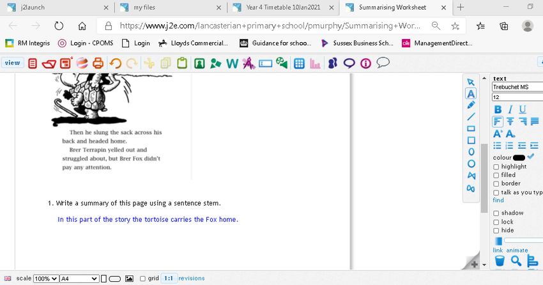Toggle underline formatting
The width and height of the screenshot is (543, 285).
pyautogui.click(x=522, y=109)
